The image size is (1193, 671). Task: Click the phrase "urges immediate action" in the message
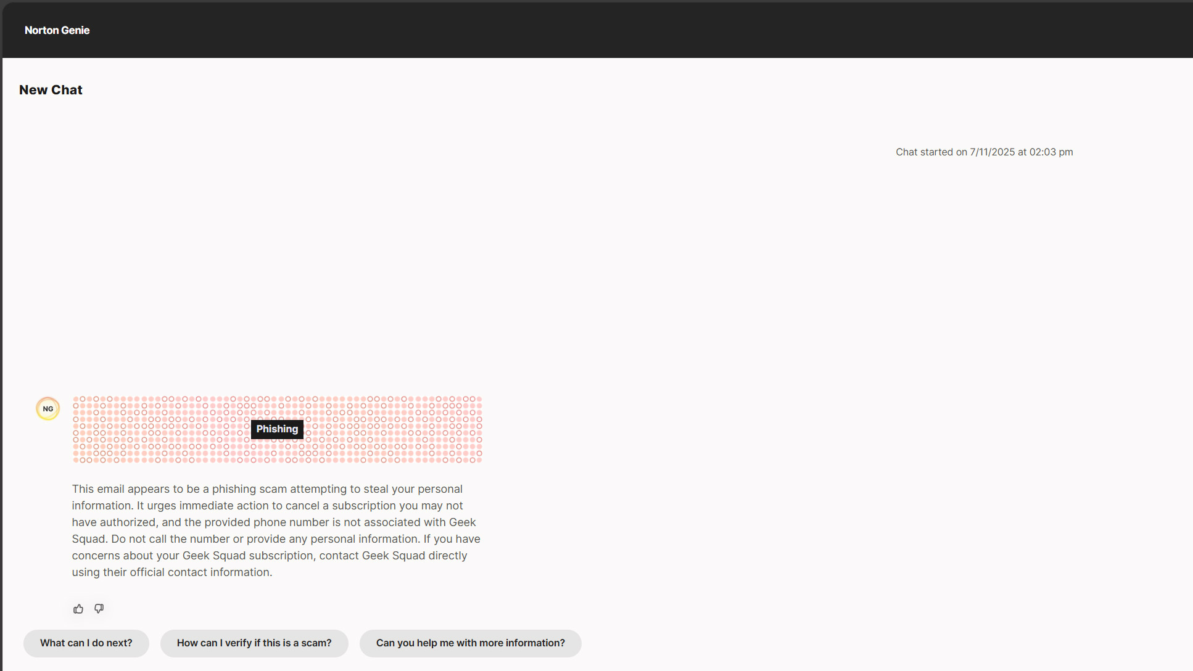[207, 506]
